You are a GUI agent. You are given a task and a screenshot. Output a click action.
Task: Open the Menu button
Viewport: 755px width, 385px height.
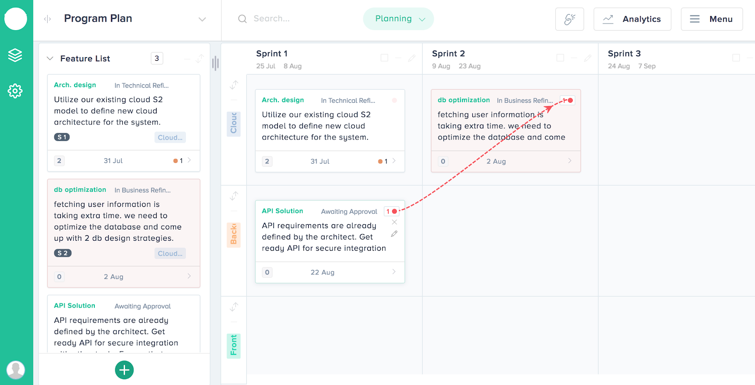[712, 19]
